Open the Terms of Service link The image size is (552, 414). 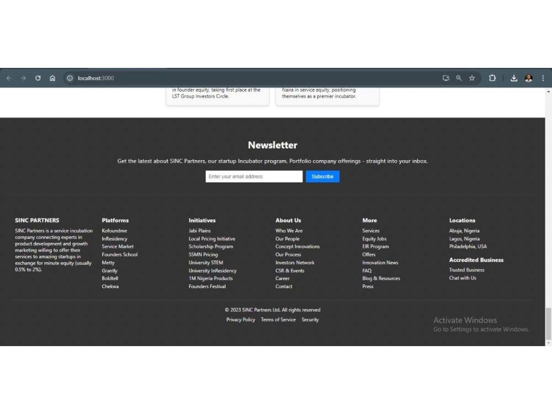[x=278, y=320]
